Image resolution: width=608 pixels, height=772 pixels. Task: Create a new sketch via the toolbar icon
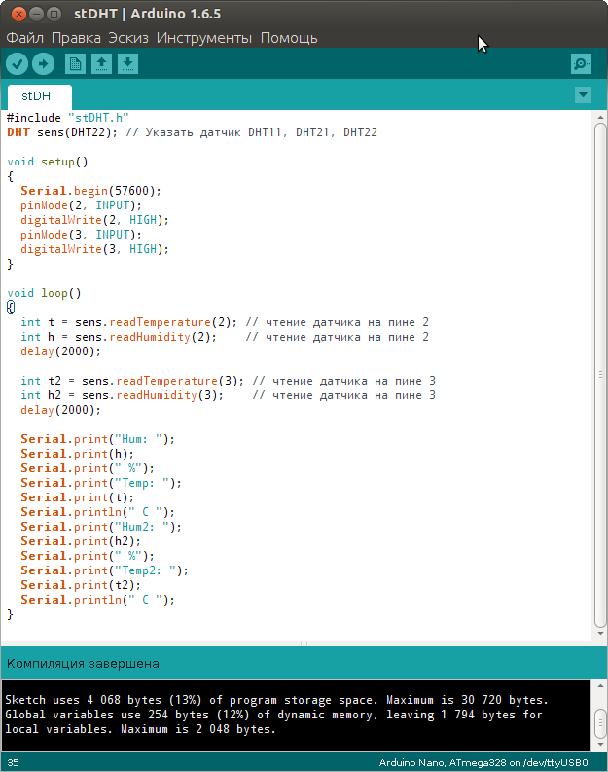75,64
